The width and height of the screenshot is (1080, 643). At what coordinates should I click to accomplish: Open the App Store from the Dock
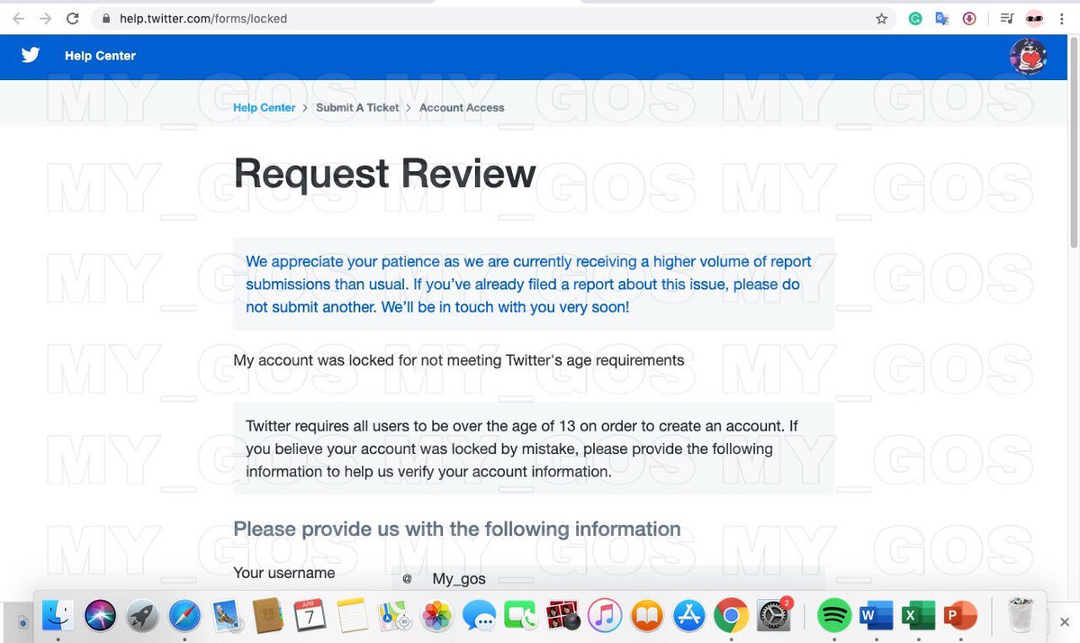point(688,616)
